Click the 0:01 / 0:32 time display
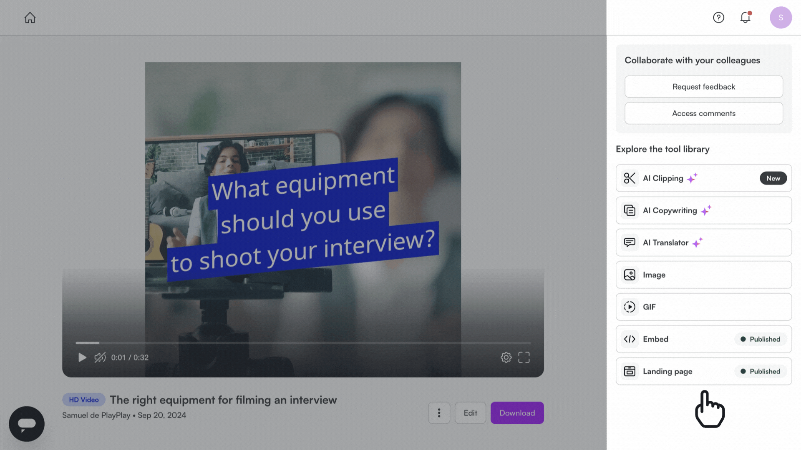Screen dimensions: 801x450 [130, 357]
